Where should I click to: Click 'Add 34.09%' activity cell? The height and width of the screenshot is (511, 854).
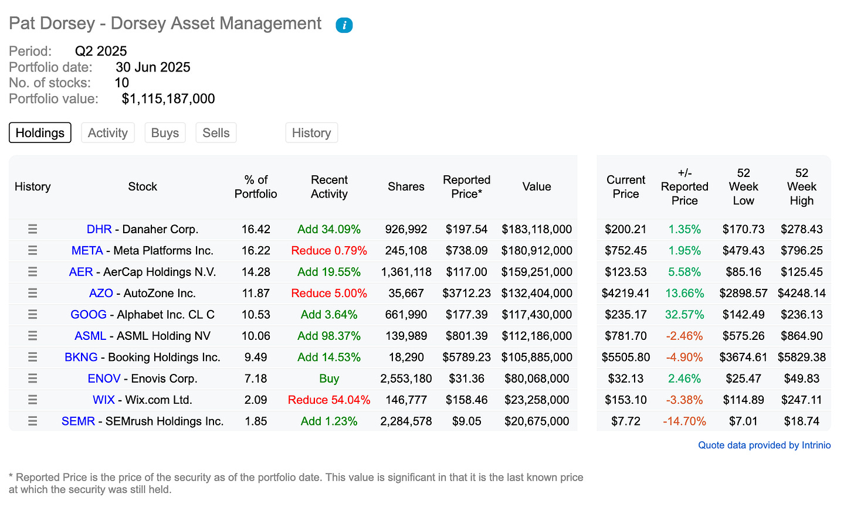click(x=329, y=229)
